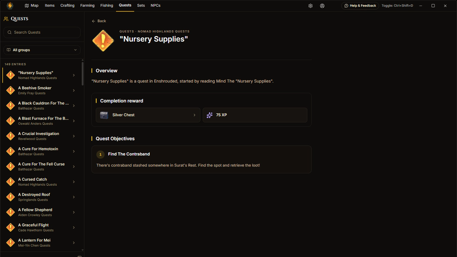Expand the A Cursed Catch row chevron
Viewport: 457px width, 257px height.
[74, 182]
